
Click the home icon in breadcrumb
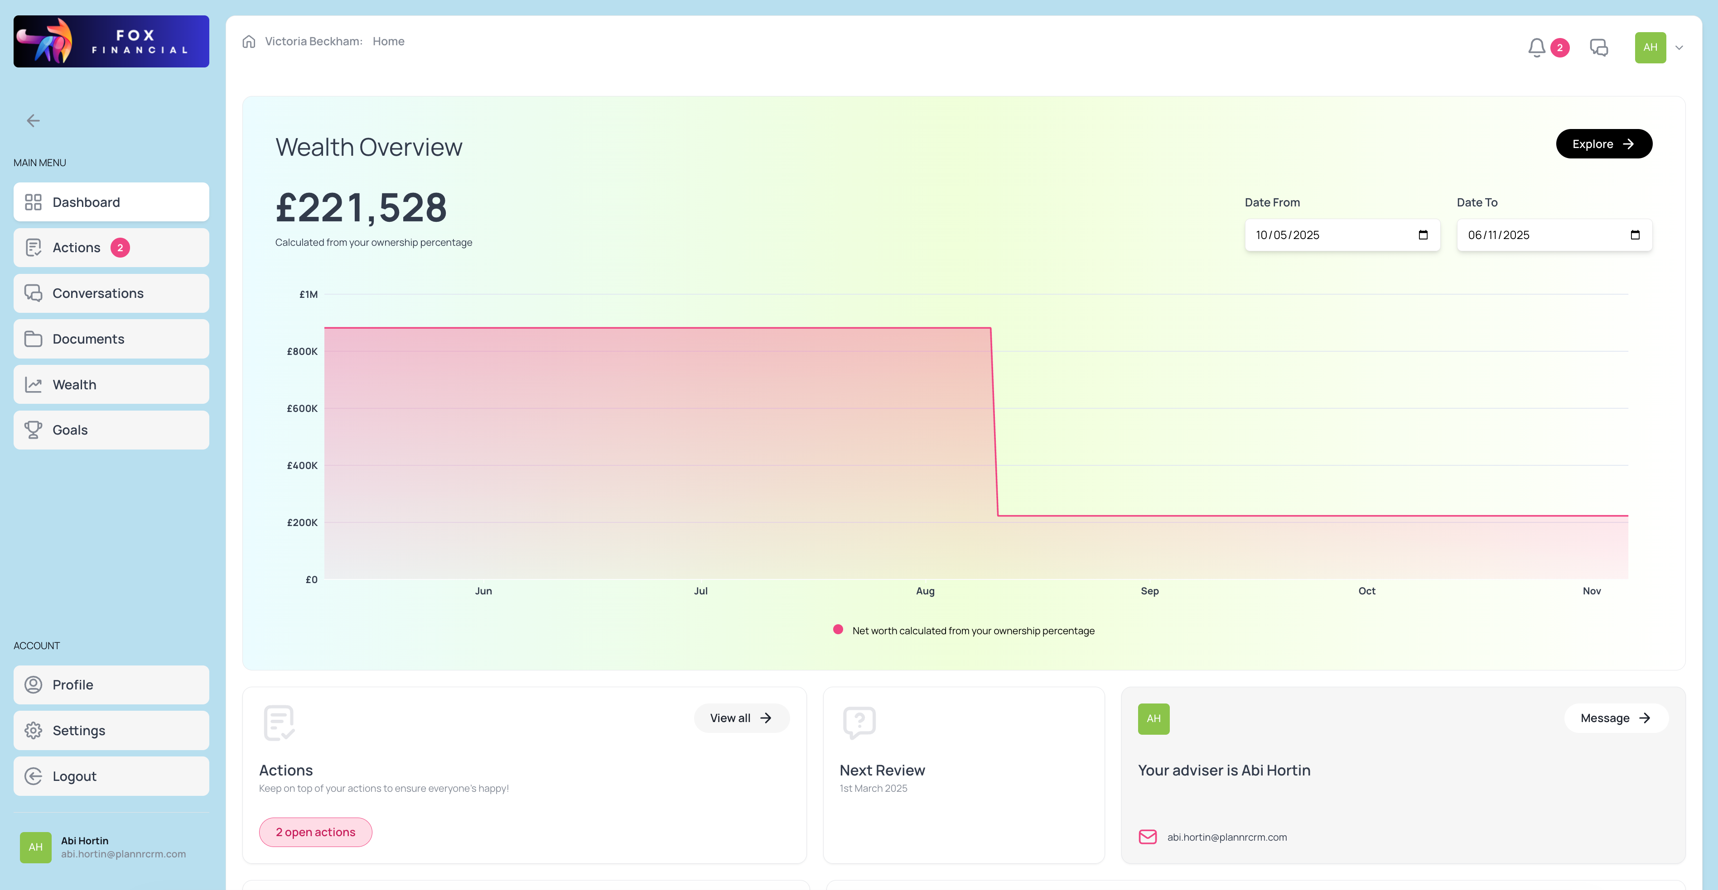pyautogui.click(x=249, y=41)
